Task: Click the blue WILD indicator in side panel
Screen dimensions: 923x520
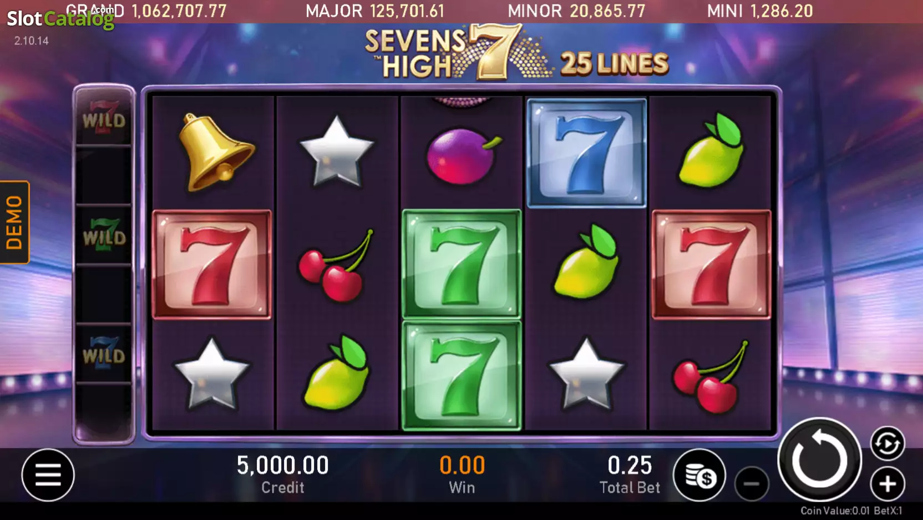Action: (104, 353)
